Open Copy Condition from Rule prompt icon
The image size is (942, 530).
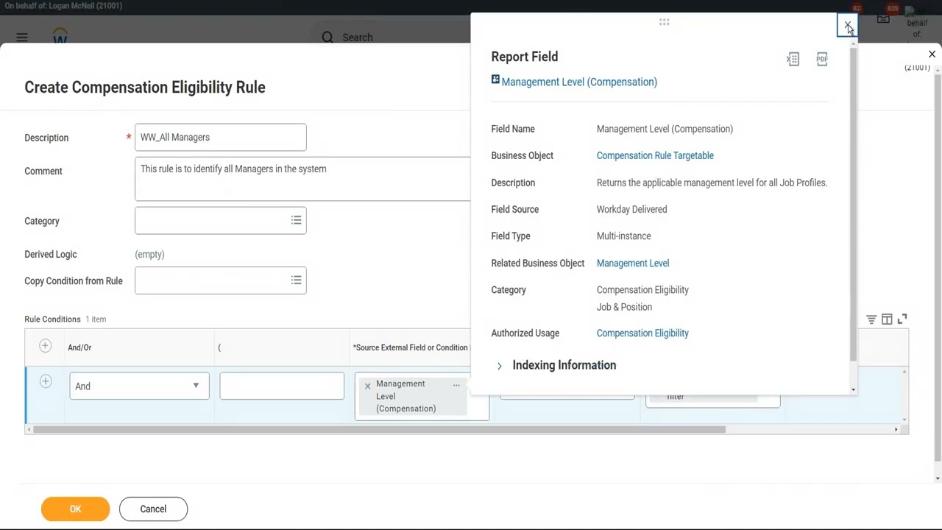296,280
